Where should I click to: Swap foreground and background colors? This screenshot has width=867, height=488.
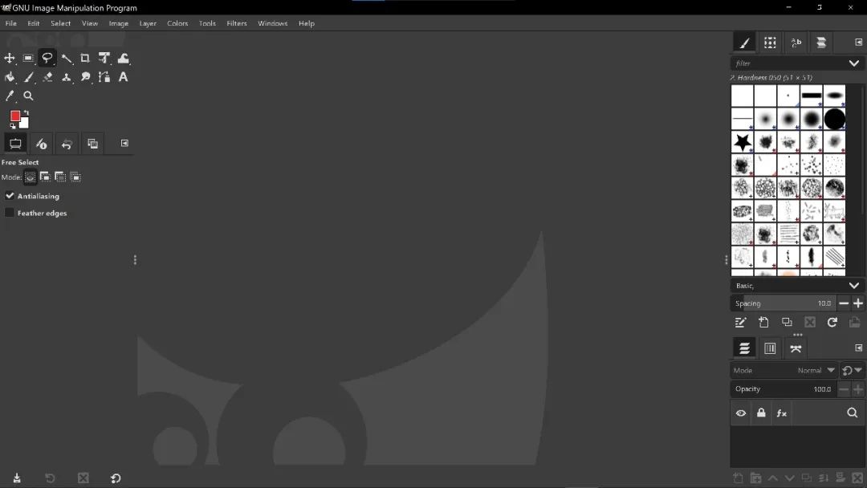pos(26,112)
